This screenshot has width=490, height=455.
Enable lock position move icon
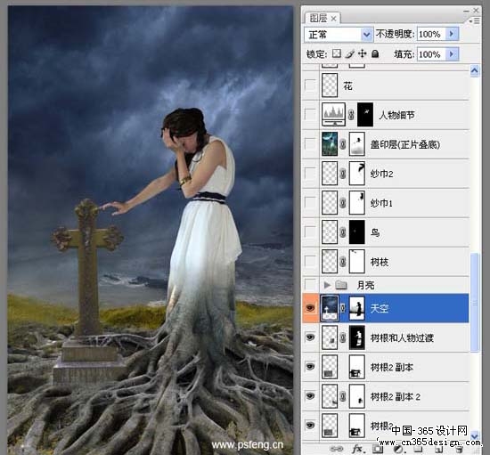(x=363, y=53)
